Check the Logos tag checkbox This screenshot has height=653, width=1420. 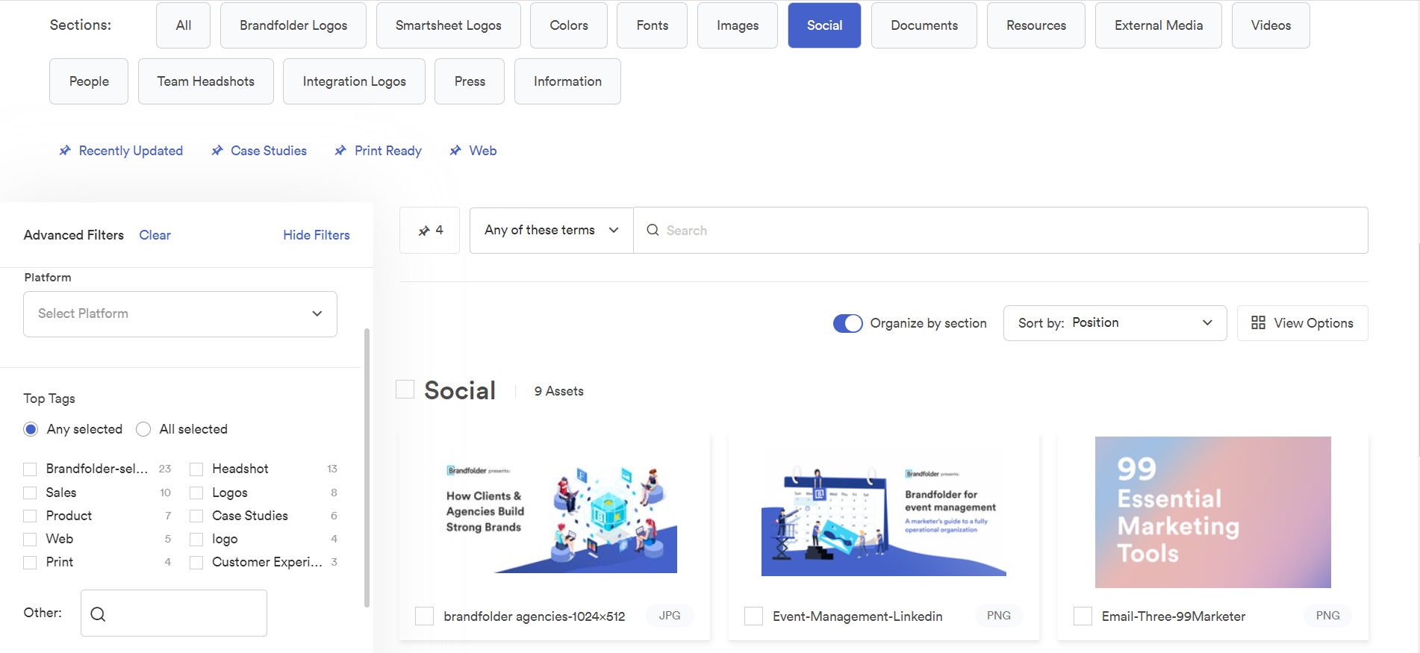tap(196, 493)
